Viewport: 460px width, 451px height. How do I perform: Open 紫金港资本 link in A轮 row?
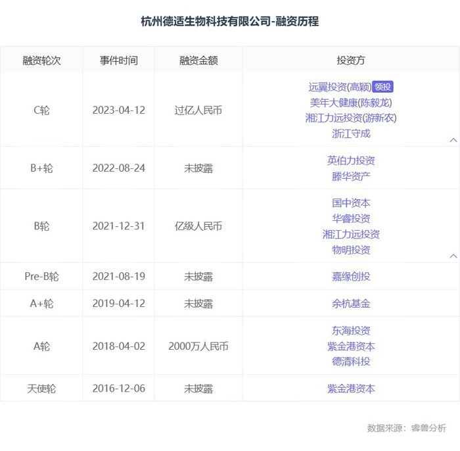[351, 346]
